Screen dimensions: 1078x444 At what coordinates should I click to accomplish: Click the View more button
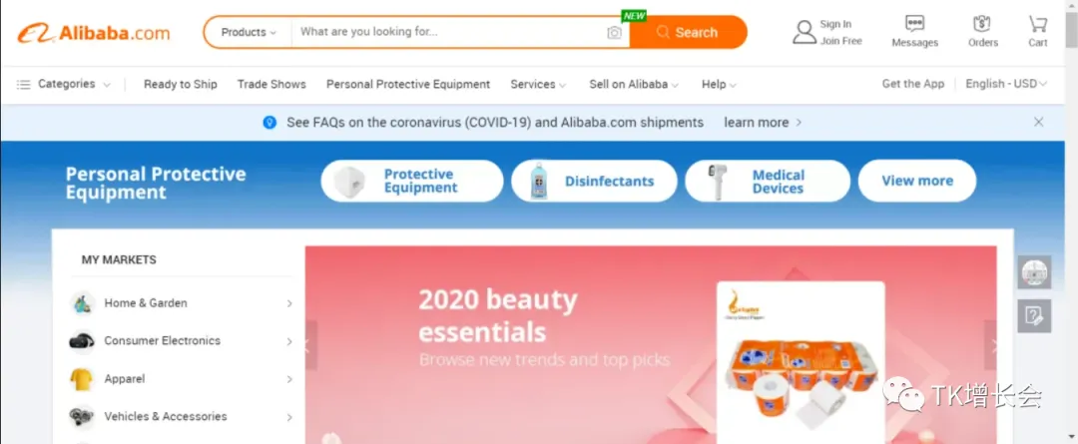point(917,181)
